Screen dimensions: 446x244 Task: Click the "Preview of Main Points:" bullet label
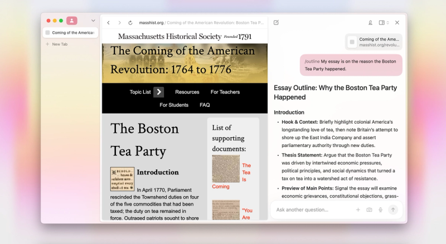308,188
